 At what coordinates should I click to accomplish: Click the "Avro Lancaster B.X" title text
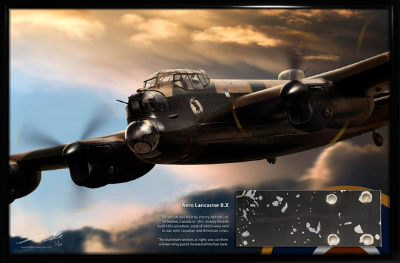205,205
